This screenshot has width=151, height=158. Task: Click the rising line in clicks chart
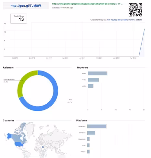tap(142, 42)
